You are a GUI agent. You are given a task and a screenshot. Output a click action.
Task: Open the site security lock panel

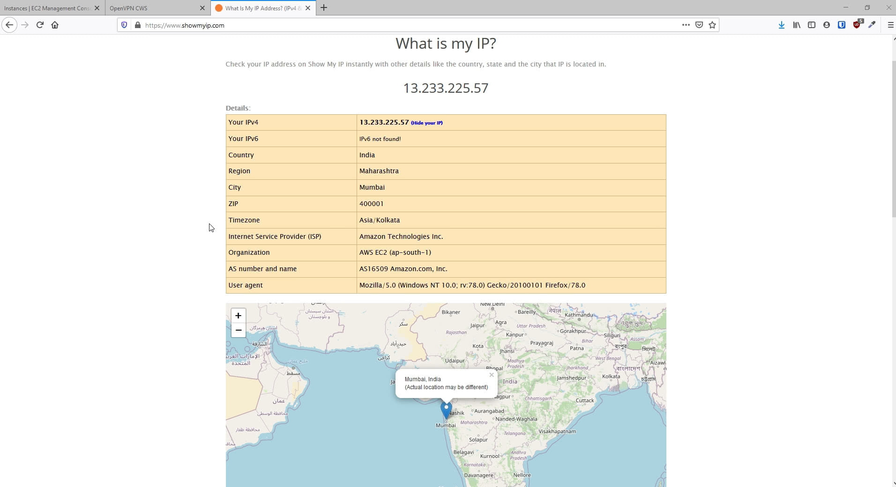[x=138, y=25]
